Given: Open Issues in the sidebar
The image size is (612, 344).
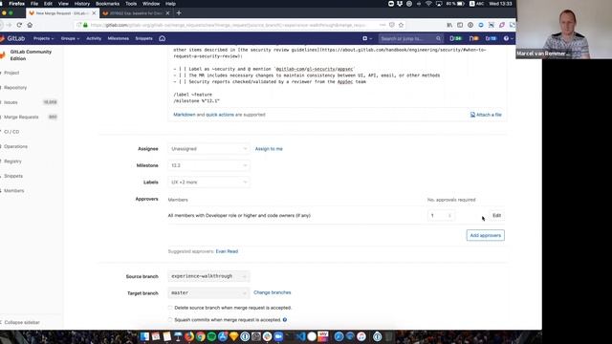Looking at the screenshot, I should point(11,102).
